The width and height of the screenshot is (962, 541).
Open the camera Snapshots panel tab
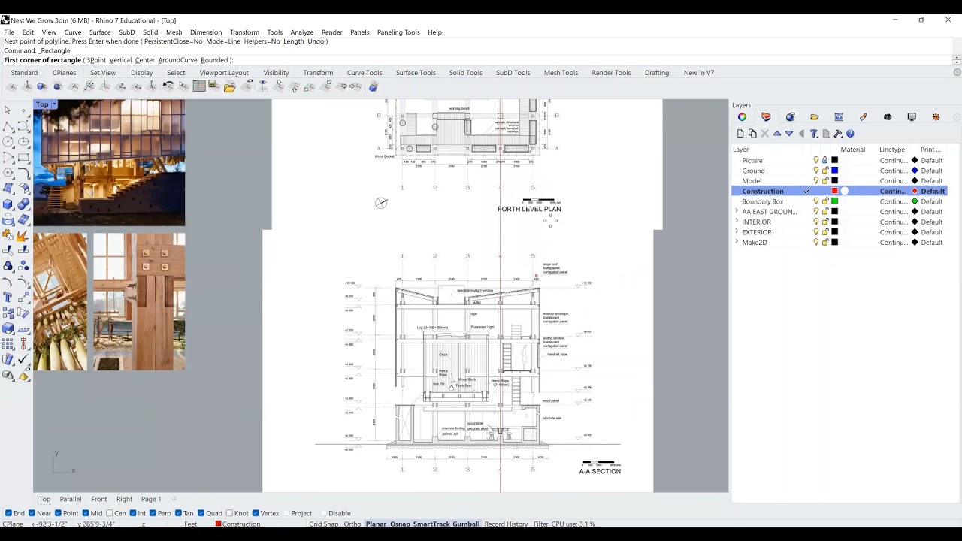[x=888, y=117]
